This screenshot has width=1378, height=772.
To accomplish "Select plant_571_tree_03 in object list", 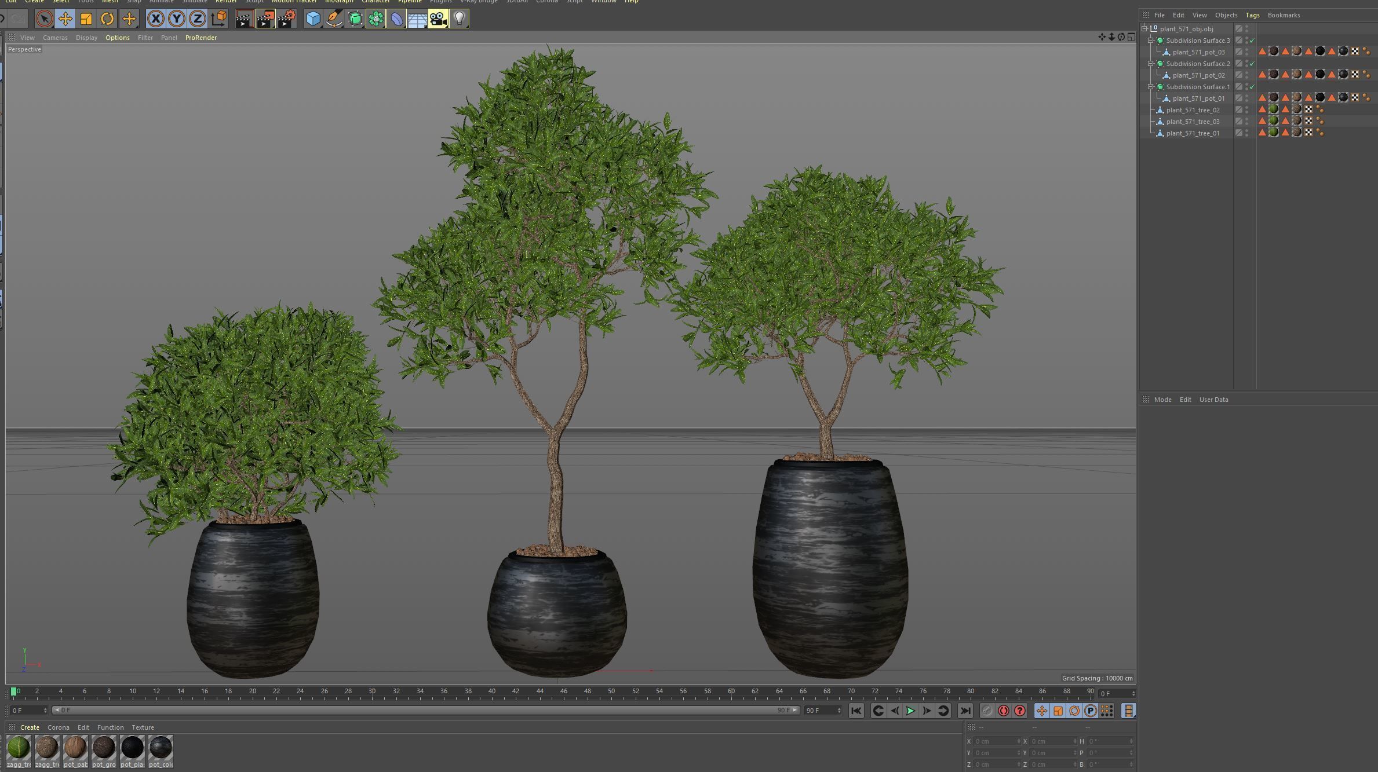I will 1193,122.
